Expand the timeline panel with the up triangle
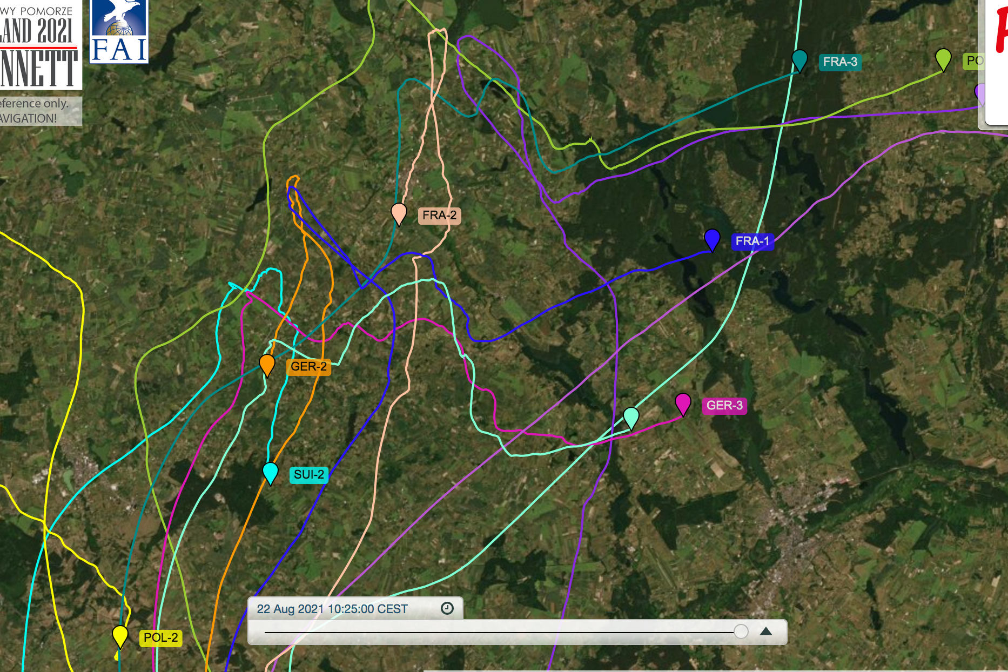Screen dimensions: 1008x672 coord(766,631)
